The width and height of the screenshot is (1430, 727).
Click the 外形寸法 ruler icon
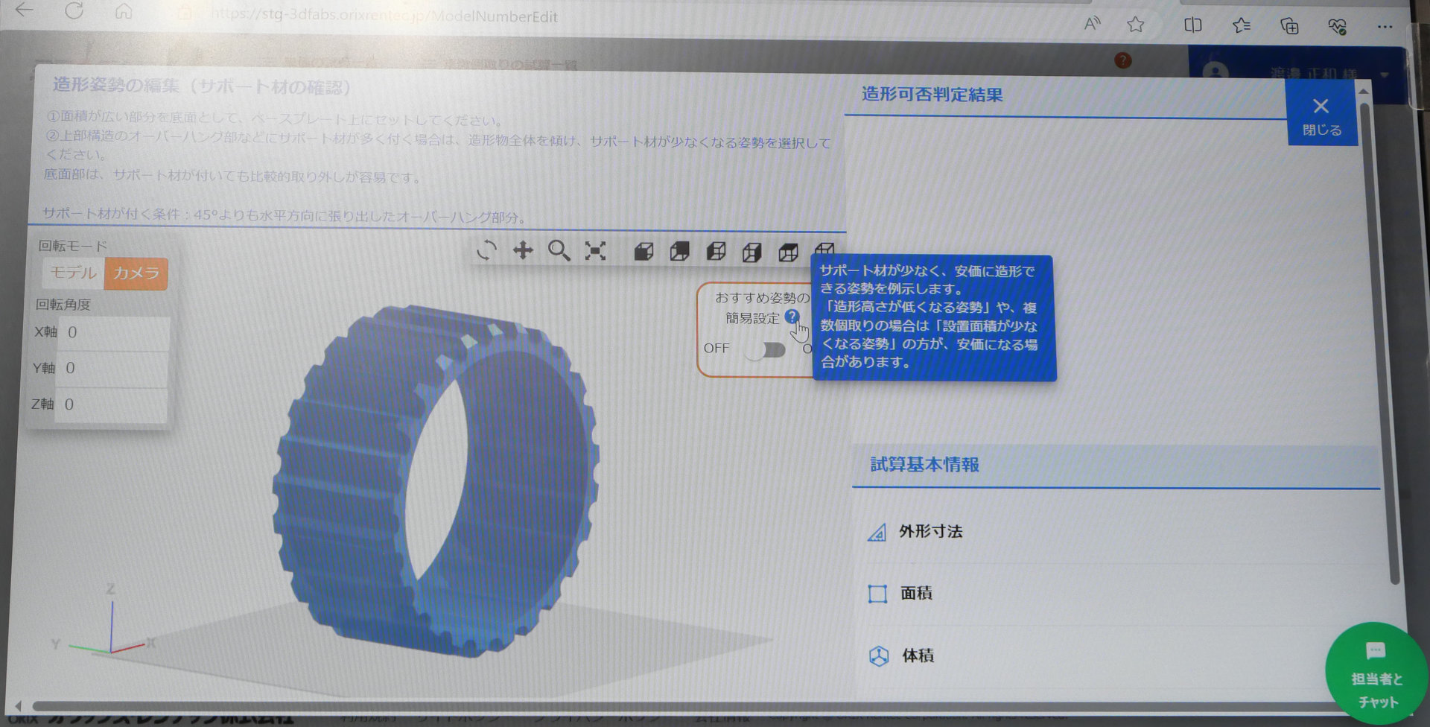tap(877, 533)
